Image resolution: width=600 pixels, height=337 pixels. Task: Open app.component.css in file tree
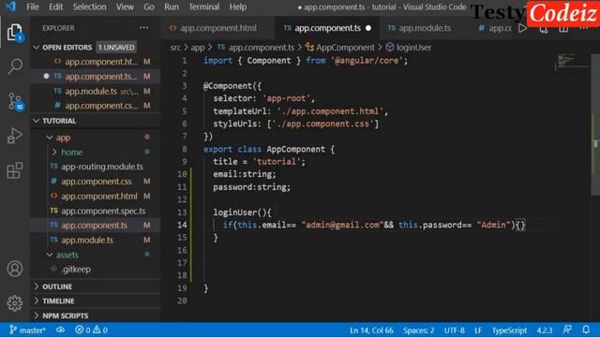point(96,181)
